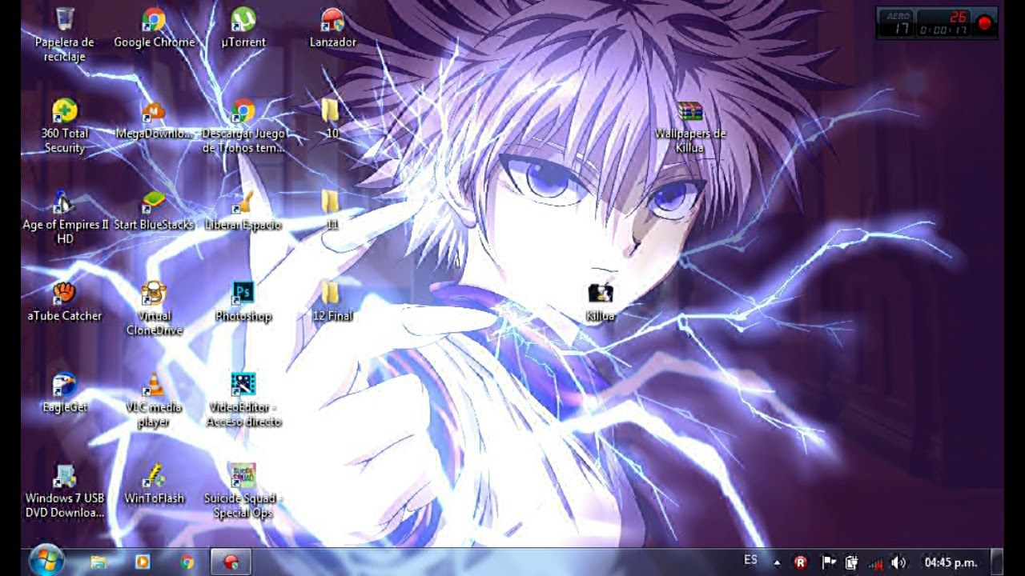Click the battery power plug tray icon
Image resolution: width=1025 pixels, height=576 pixels.
(852, 562)
